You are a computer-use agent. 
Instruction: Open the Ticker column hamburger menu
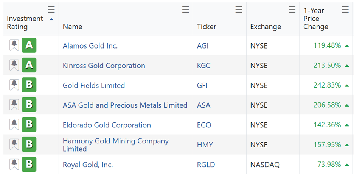pos(239,10)
